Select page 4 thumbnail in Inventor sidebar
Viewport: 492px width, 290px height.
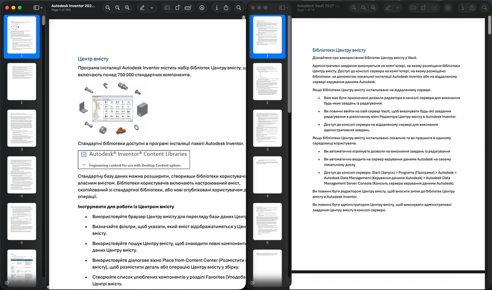pyautogui.click(x=22, y=175)
